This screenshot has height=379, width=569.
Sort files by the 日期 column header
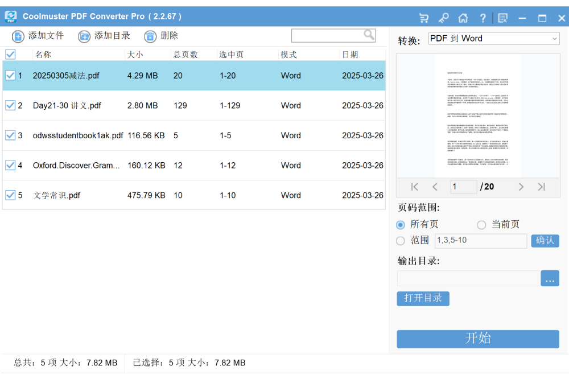point(350,55)
